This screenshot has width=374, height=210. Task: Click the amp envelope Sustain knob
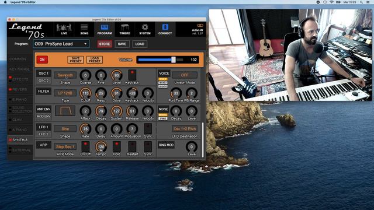click(x=116, y=111)
